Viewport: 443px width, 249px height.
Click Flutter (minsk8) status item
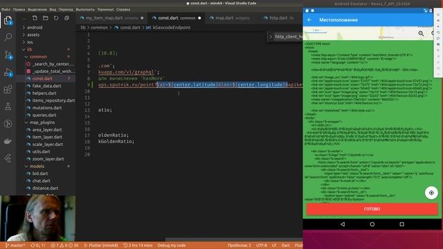[101, 246]
